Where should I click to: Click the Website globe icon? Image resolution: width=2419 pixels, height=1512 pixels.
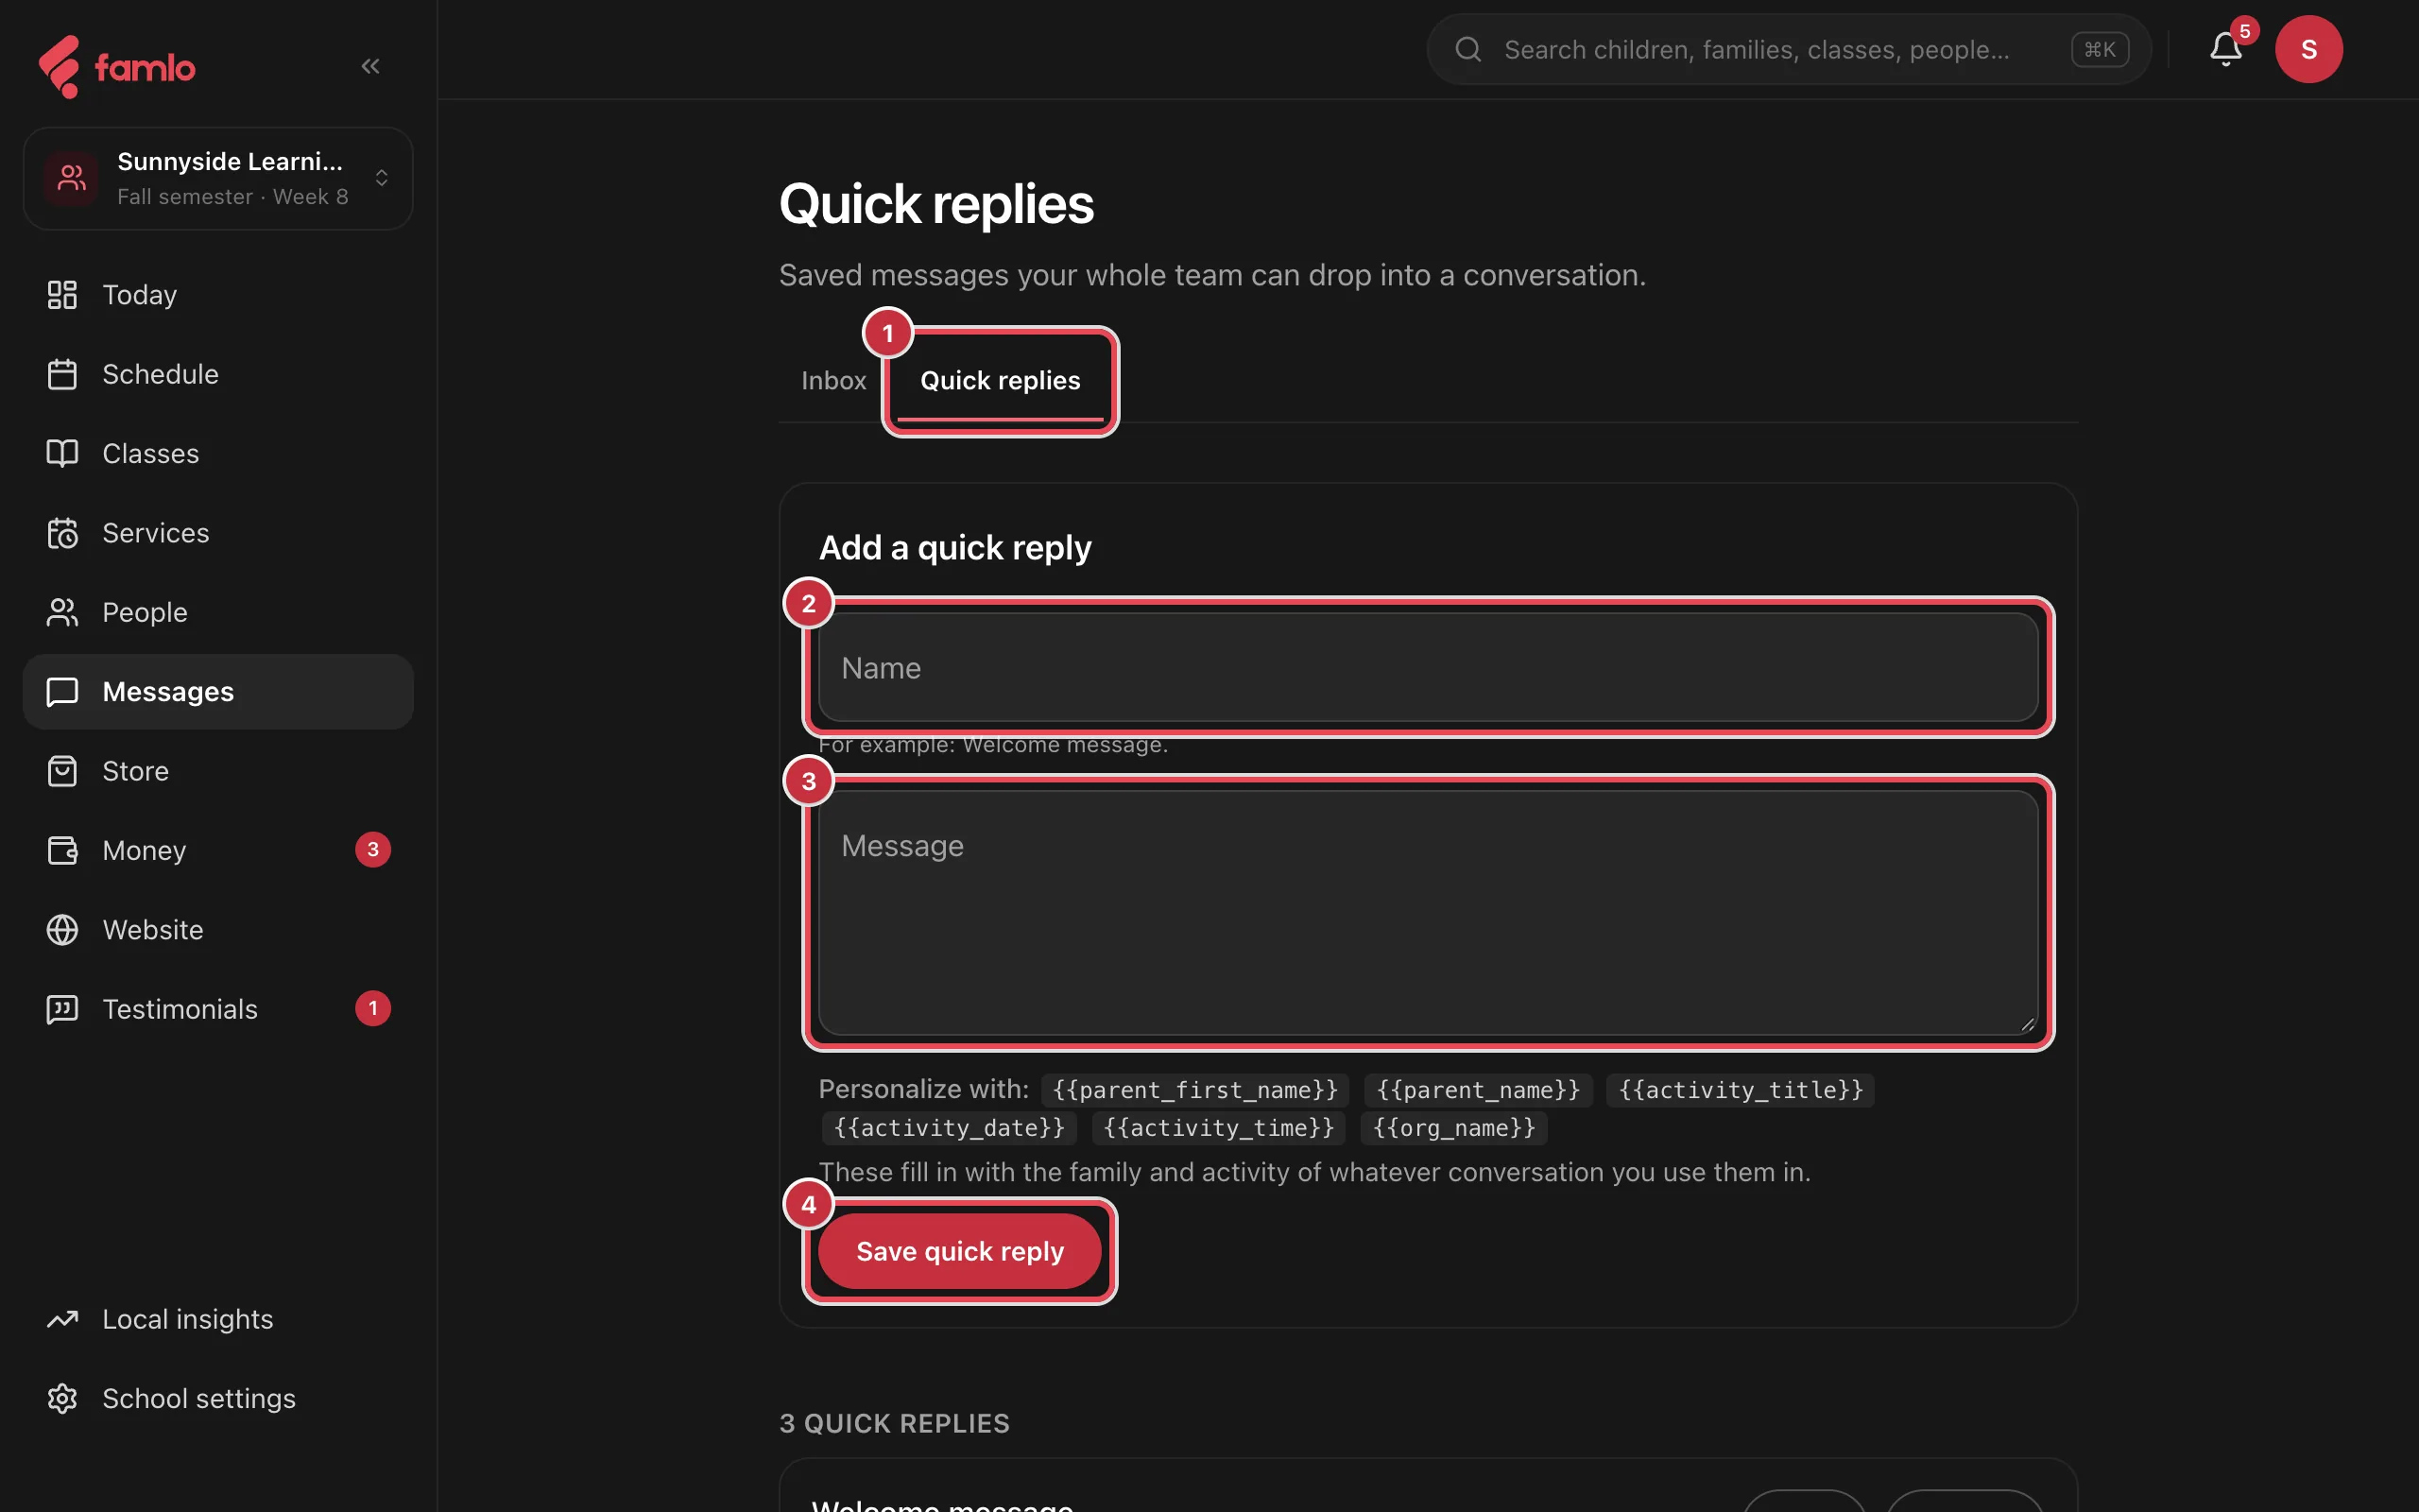click(62, 930)
